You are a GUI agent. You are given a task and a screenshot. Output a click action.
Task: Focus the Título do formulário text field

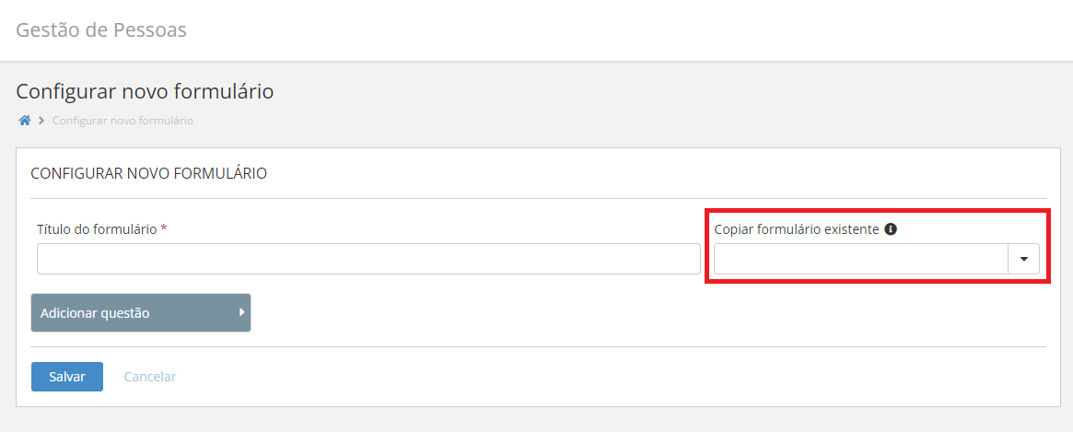point(368,260)
